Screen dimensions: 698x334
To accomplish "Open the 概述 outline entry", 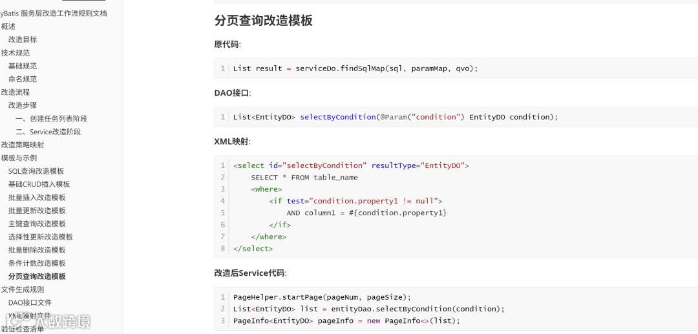I will click(x=8, y=26).
